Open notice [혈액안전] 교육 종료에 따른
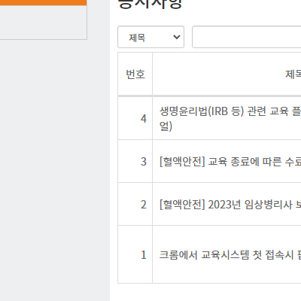Screen dimensions: 301x301 click(x=230, y=161)
